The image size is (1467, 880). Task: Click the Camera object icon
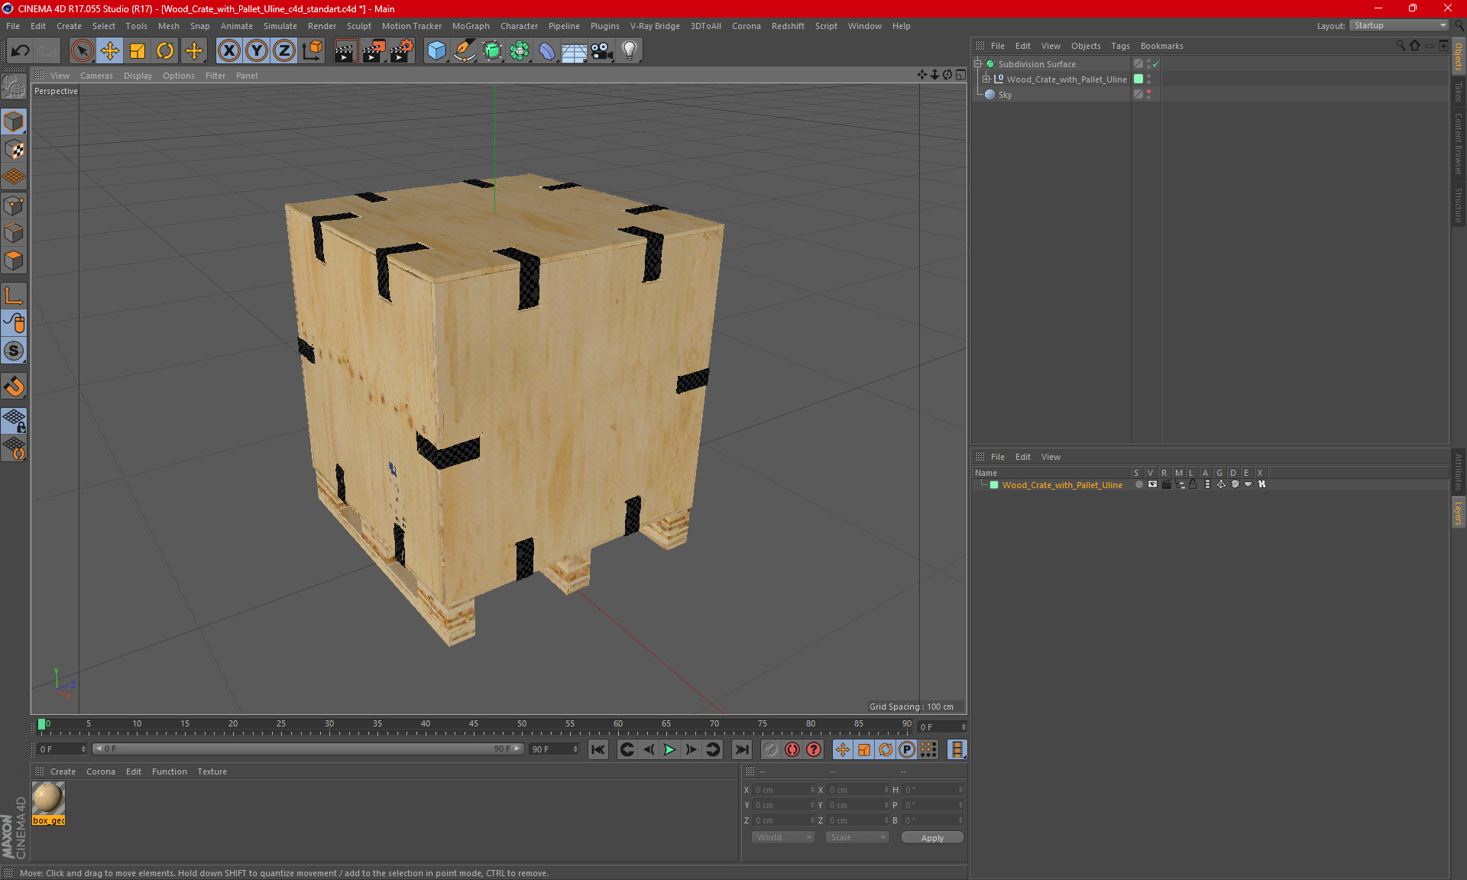click(x=601, y=50)
